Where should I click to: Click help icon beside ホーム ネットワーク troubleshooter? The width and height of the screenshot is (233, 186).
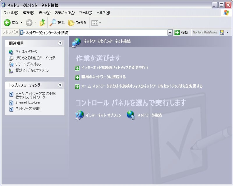pyautogui.click(x=11, y=94)
